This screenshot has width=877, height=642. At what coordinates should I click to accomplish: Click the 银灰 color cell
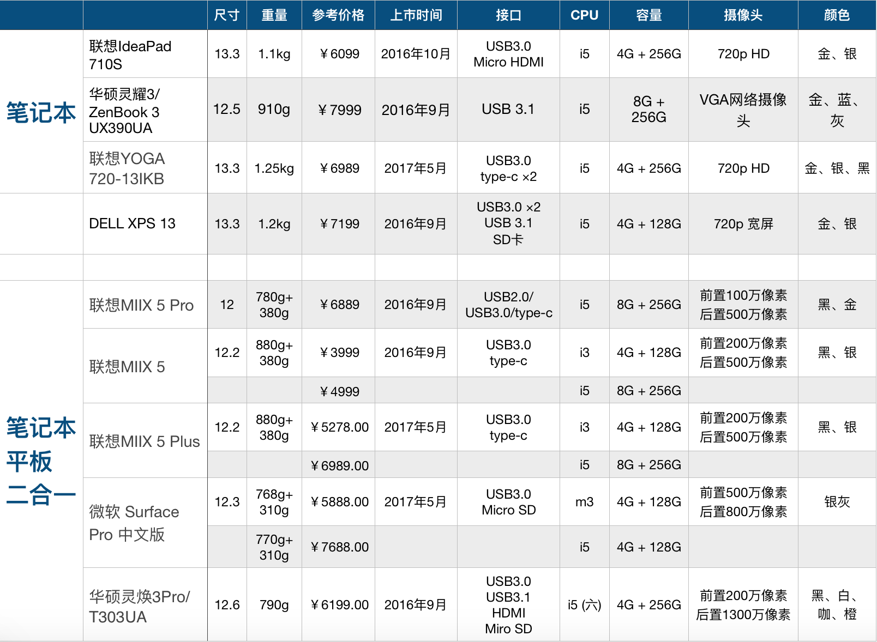[x=837, y=502]
